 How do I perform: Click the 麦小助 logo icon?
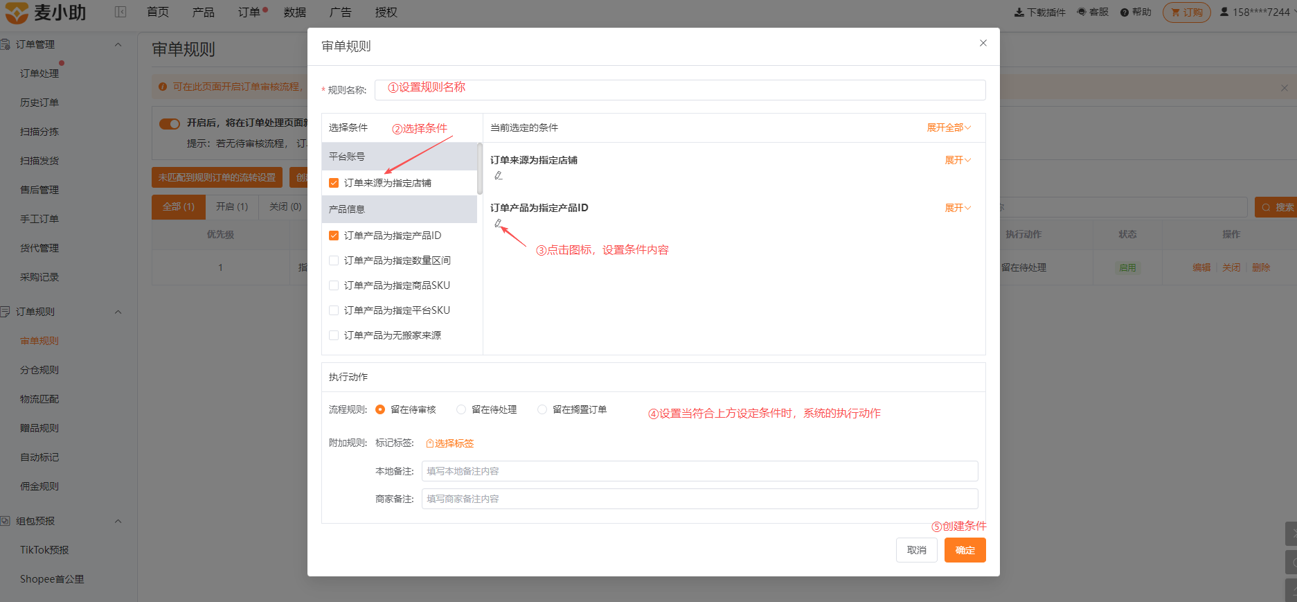click(17, 12)
